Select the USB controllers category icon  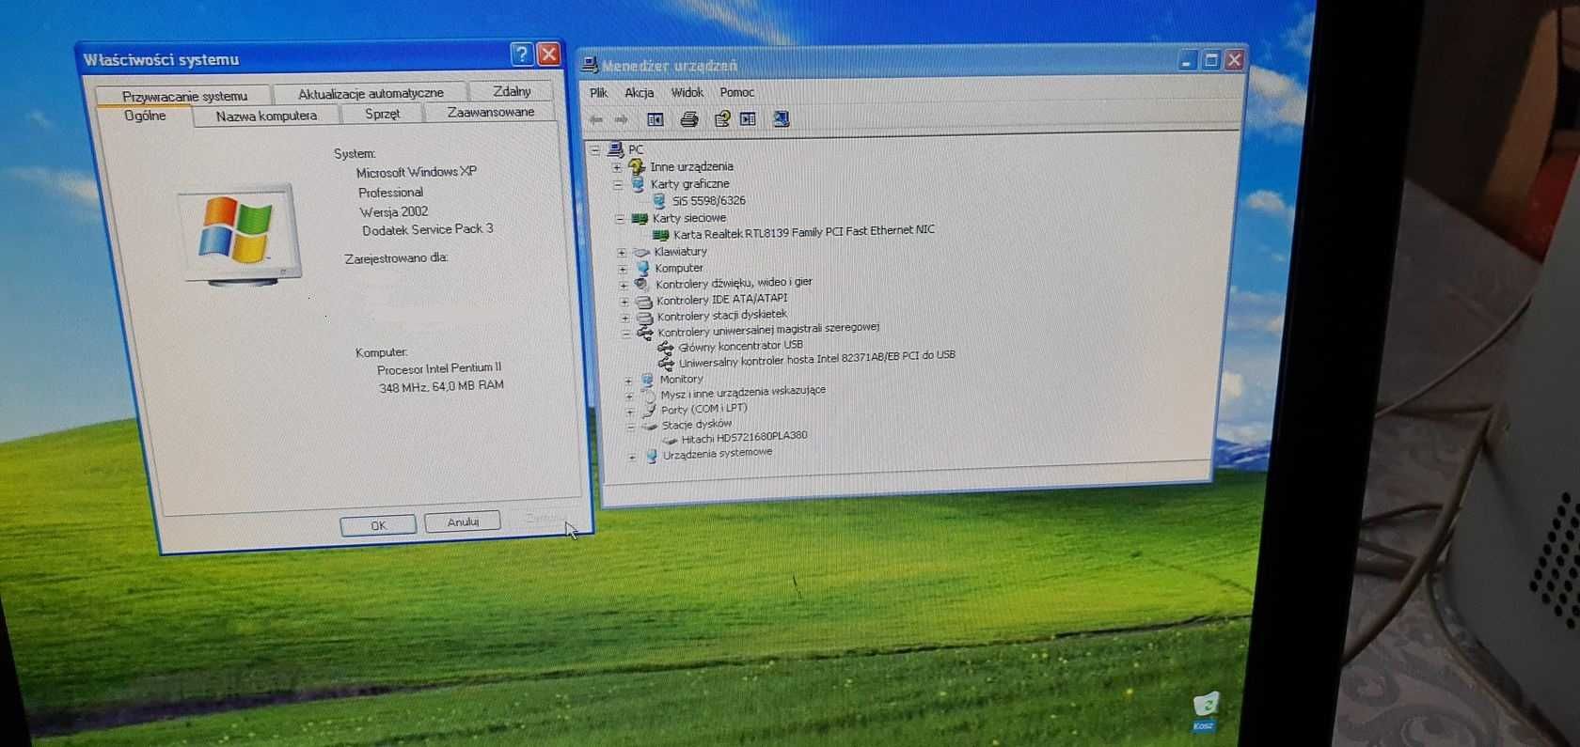(x=645, y=333)
